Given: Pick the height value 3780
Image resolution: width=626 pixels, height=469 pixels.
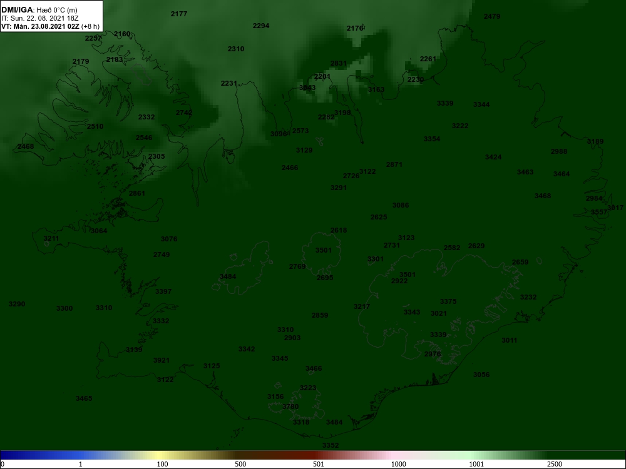Looking at the screenshot, I should click(x=290, y=407).
